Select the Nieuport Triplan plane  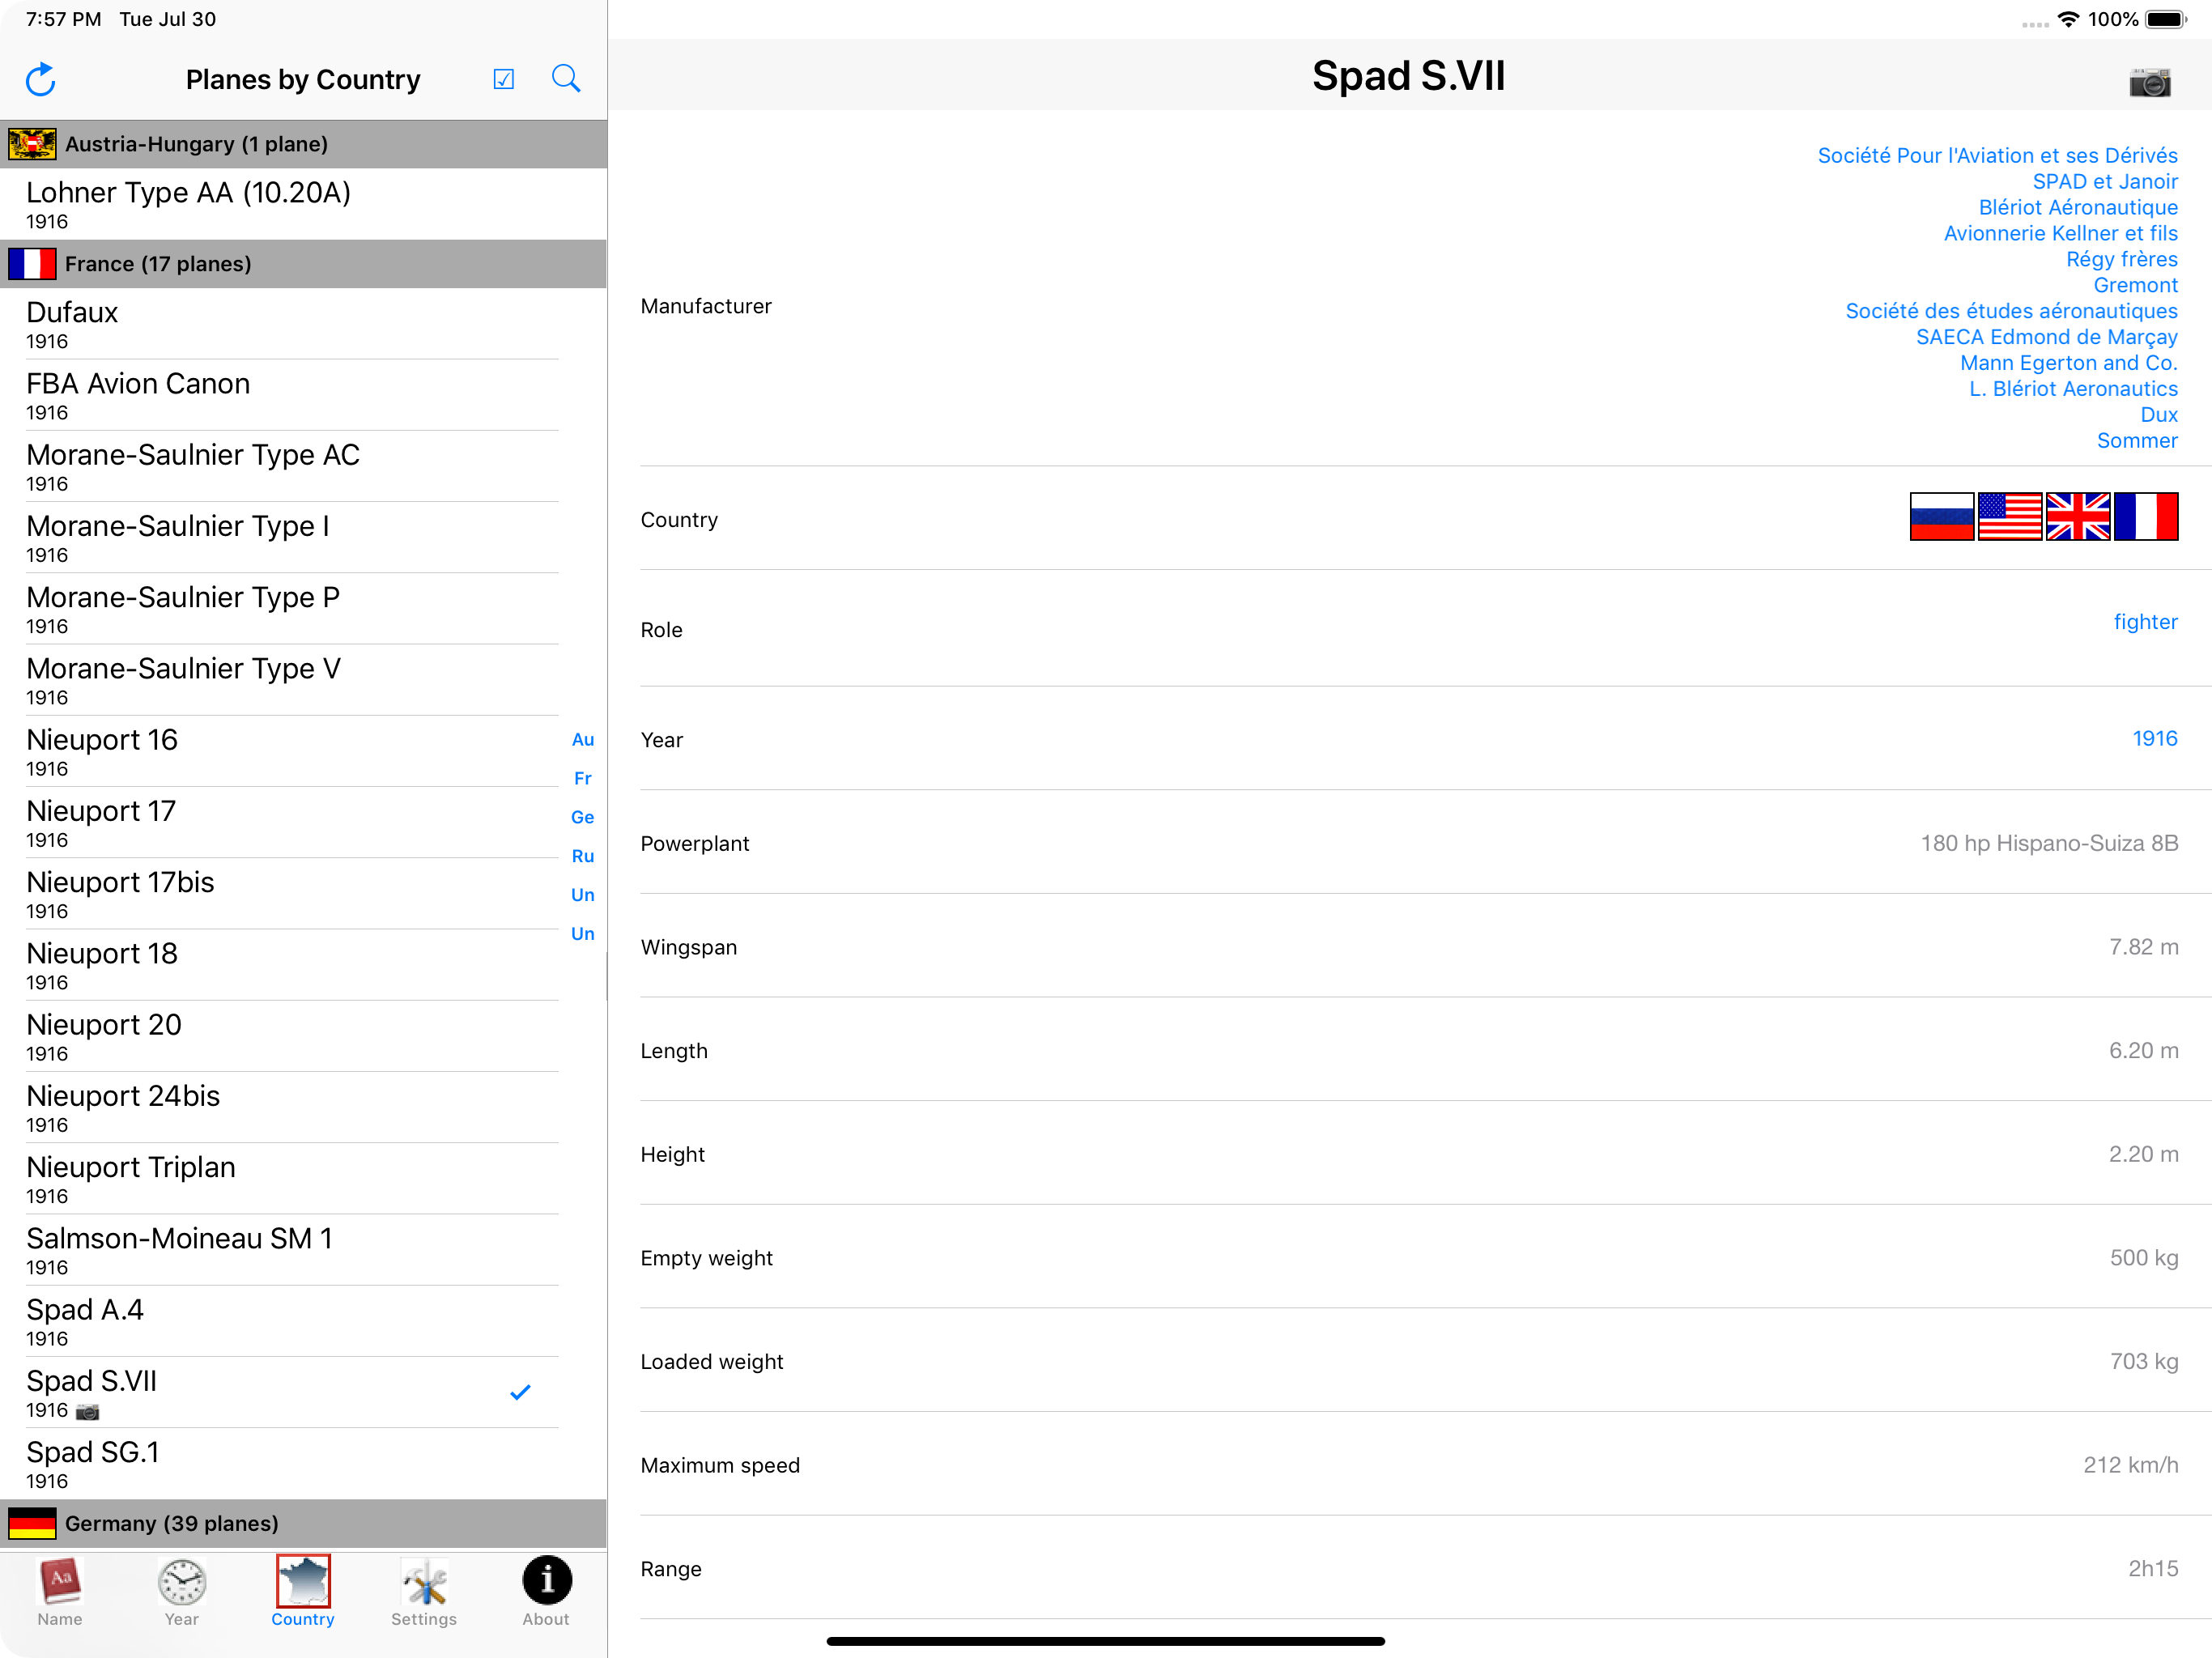303,1179
